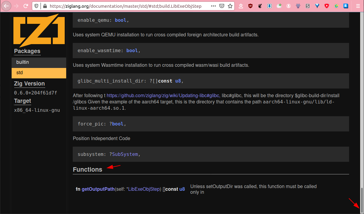The width and height of the screenshot is (364, 214).
Task: Show site information via padlock icon
Action: pyautogui.click(x=45, y=6)
